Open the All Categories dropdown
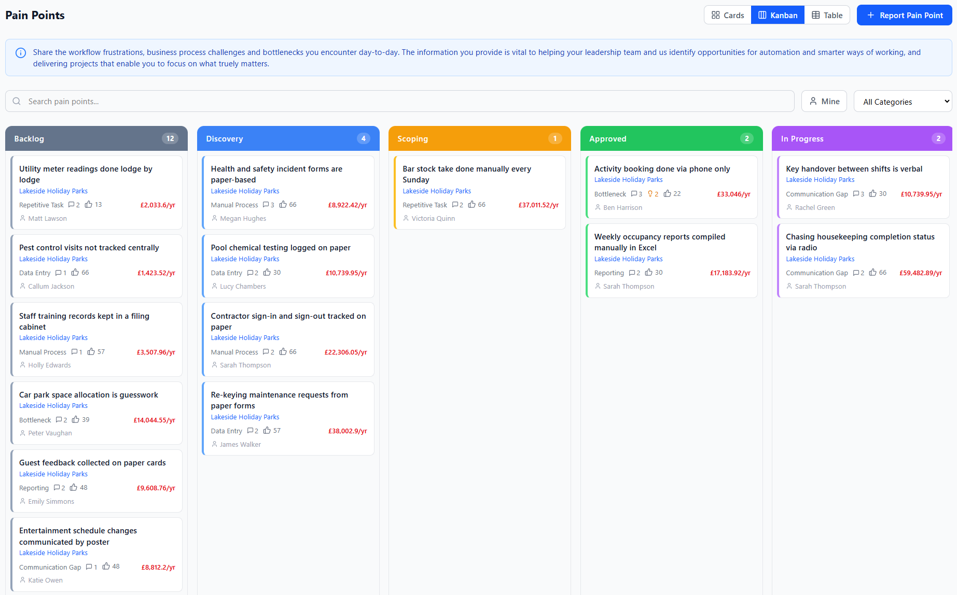The image size is (957, 595). (x=903, y=101)
